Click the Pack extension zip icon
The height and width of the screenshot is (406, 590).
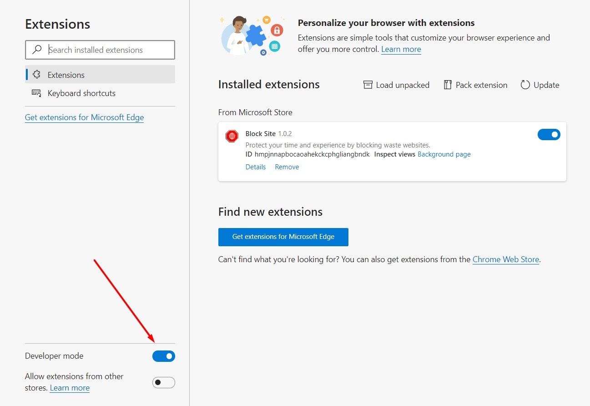coord(448,85)
